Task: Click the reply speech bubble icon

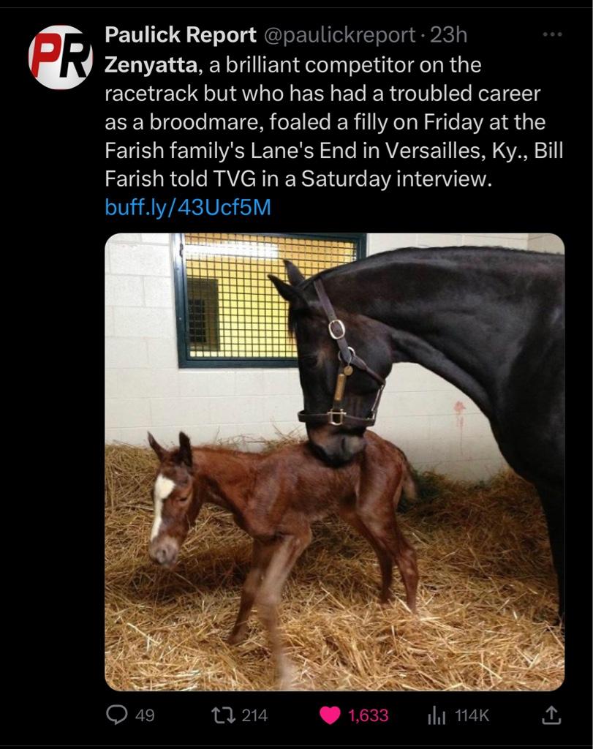Action: (116, 715)
